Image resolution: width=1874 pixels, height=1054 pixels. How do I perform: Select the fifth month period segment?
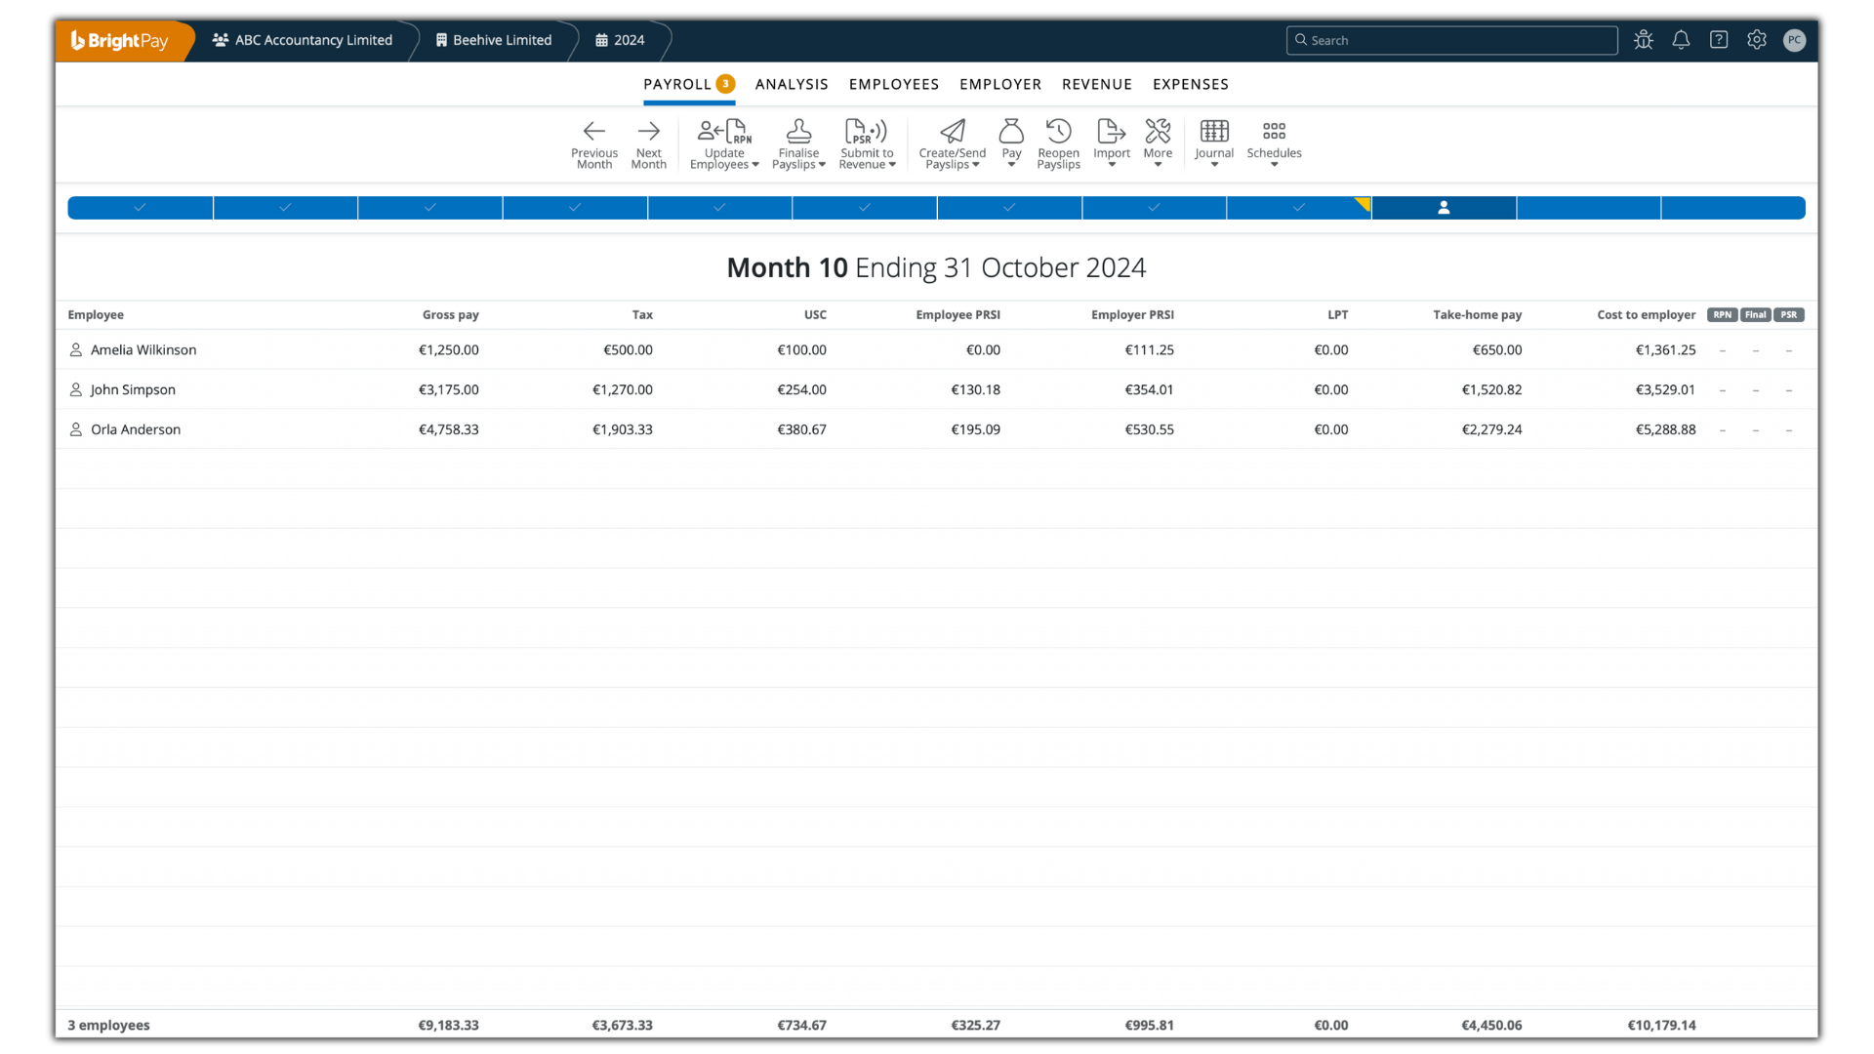tap(719, 208)
